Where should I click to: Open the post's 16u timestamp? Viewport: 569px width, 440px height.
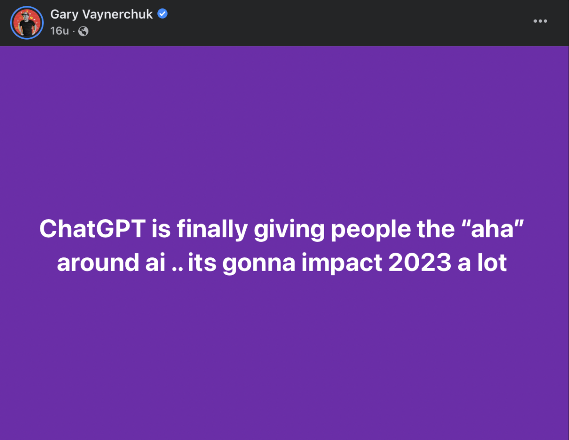tap(60, 31)
